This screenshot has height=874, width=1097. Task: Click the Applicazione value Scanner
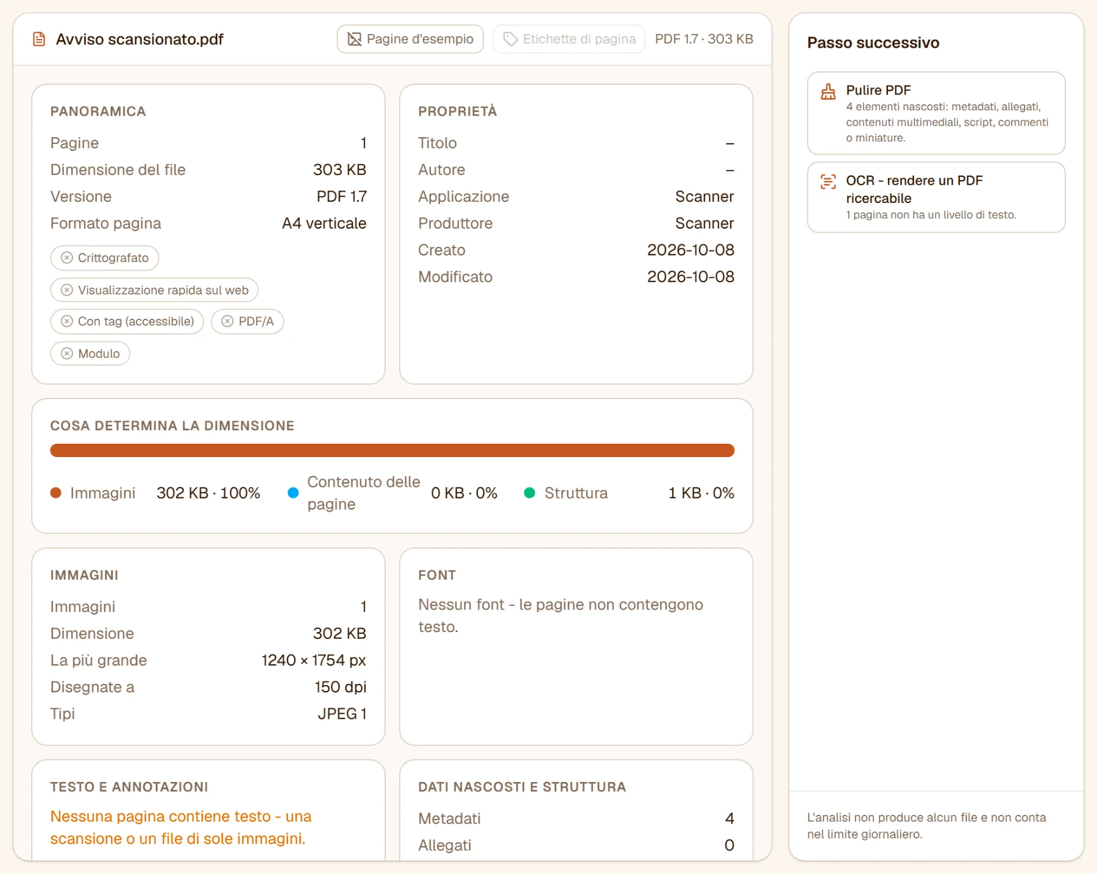pyautogui.click(x=705, y=197)
